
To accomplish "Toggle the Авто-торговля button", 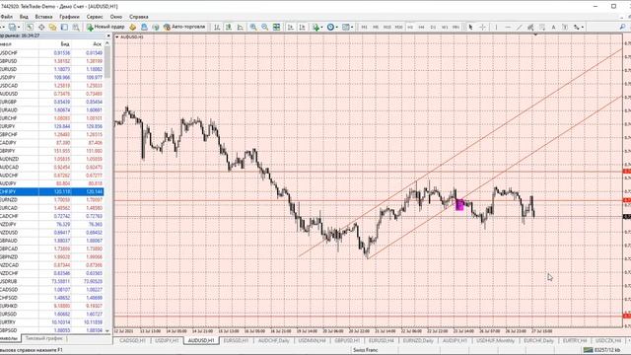I will coord(184,27).
